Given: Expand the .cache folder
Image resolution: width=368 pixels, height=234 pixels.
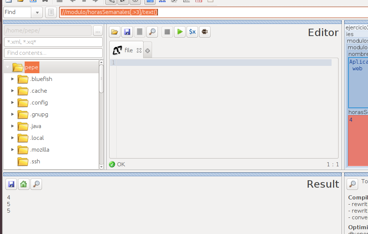Looking at the screenshot, I should (x=13, y=91).
